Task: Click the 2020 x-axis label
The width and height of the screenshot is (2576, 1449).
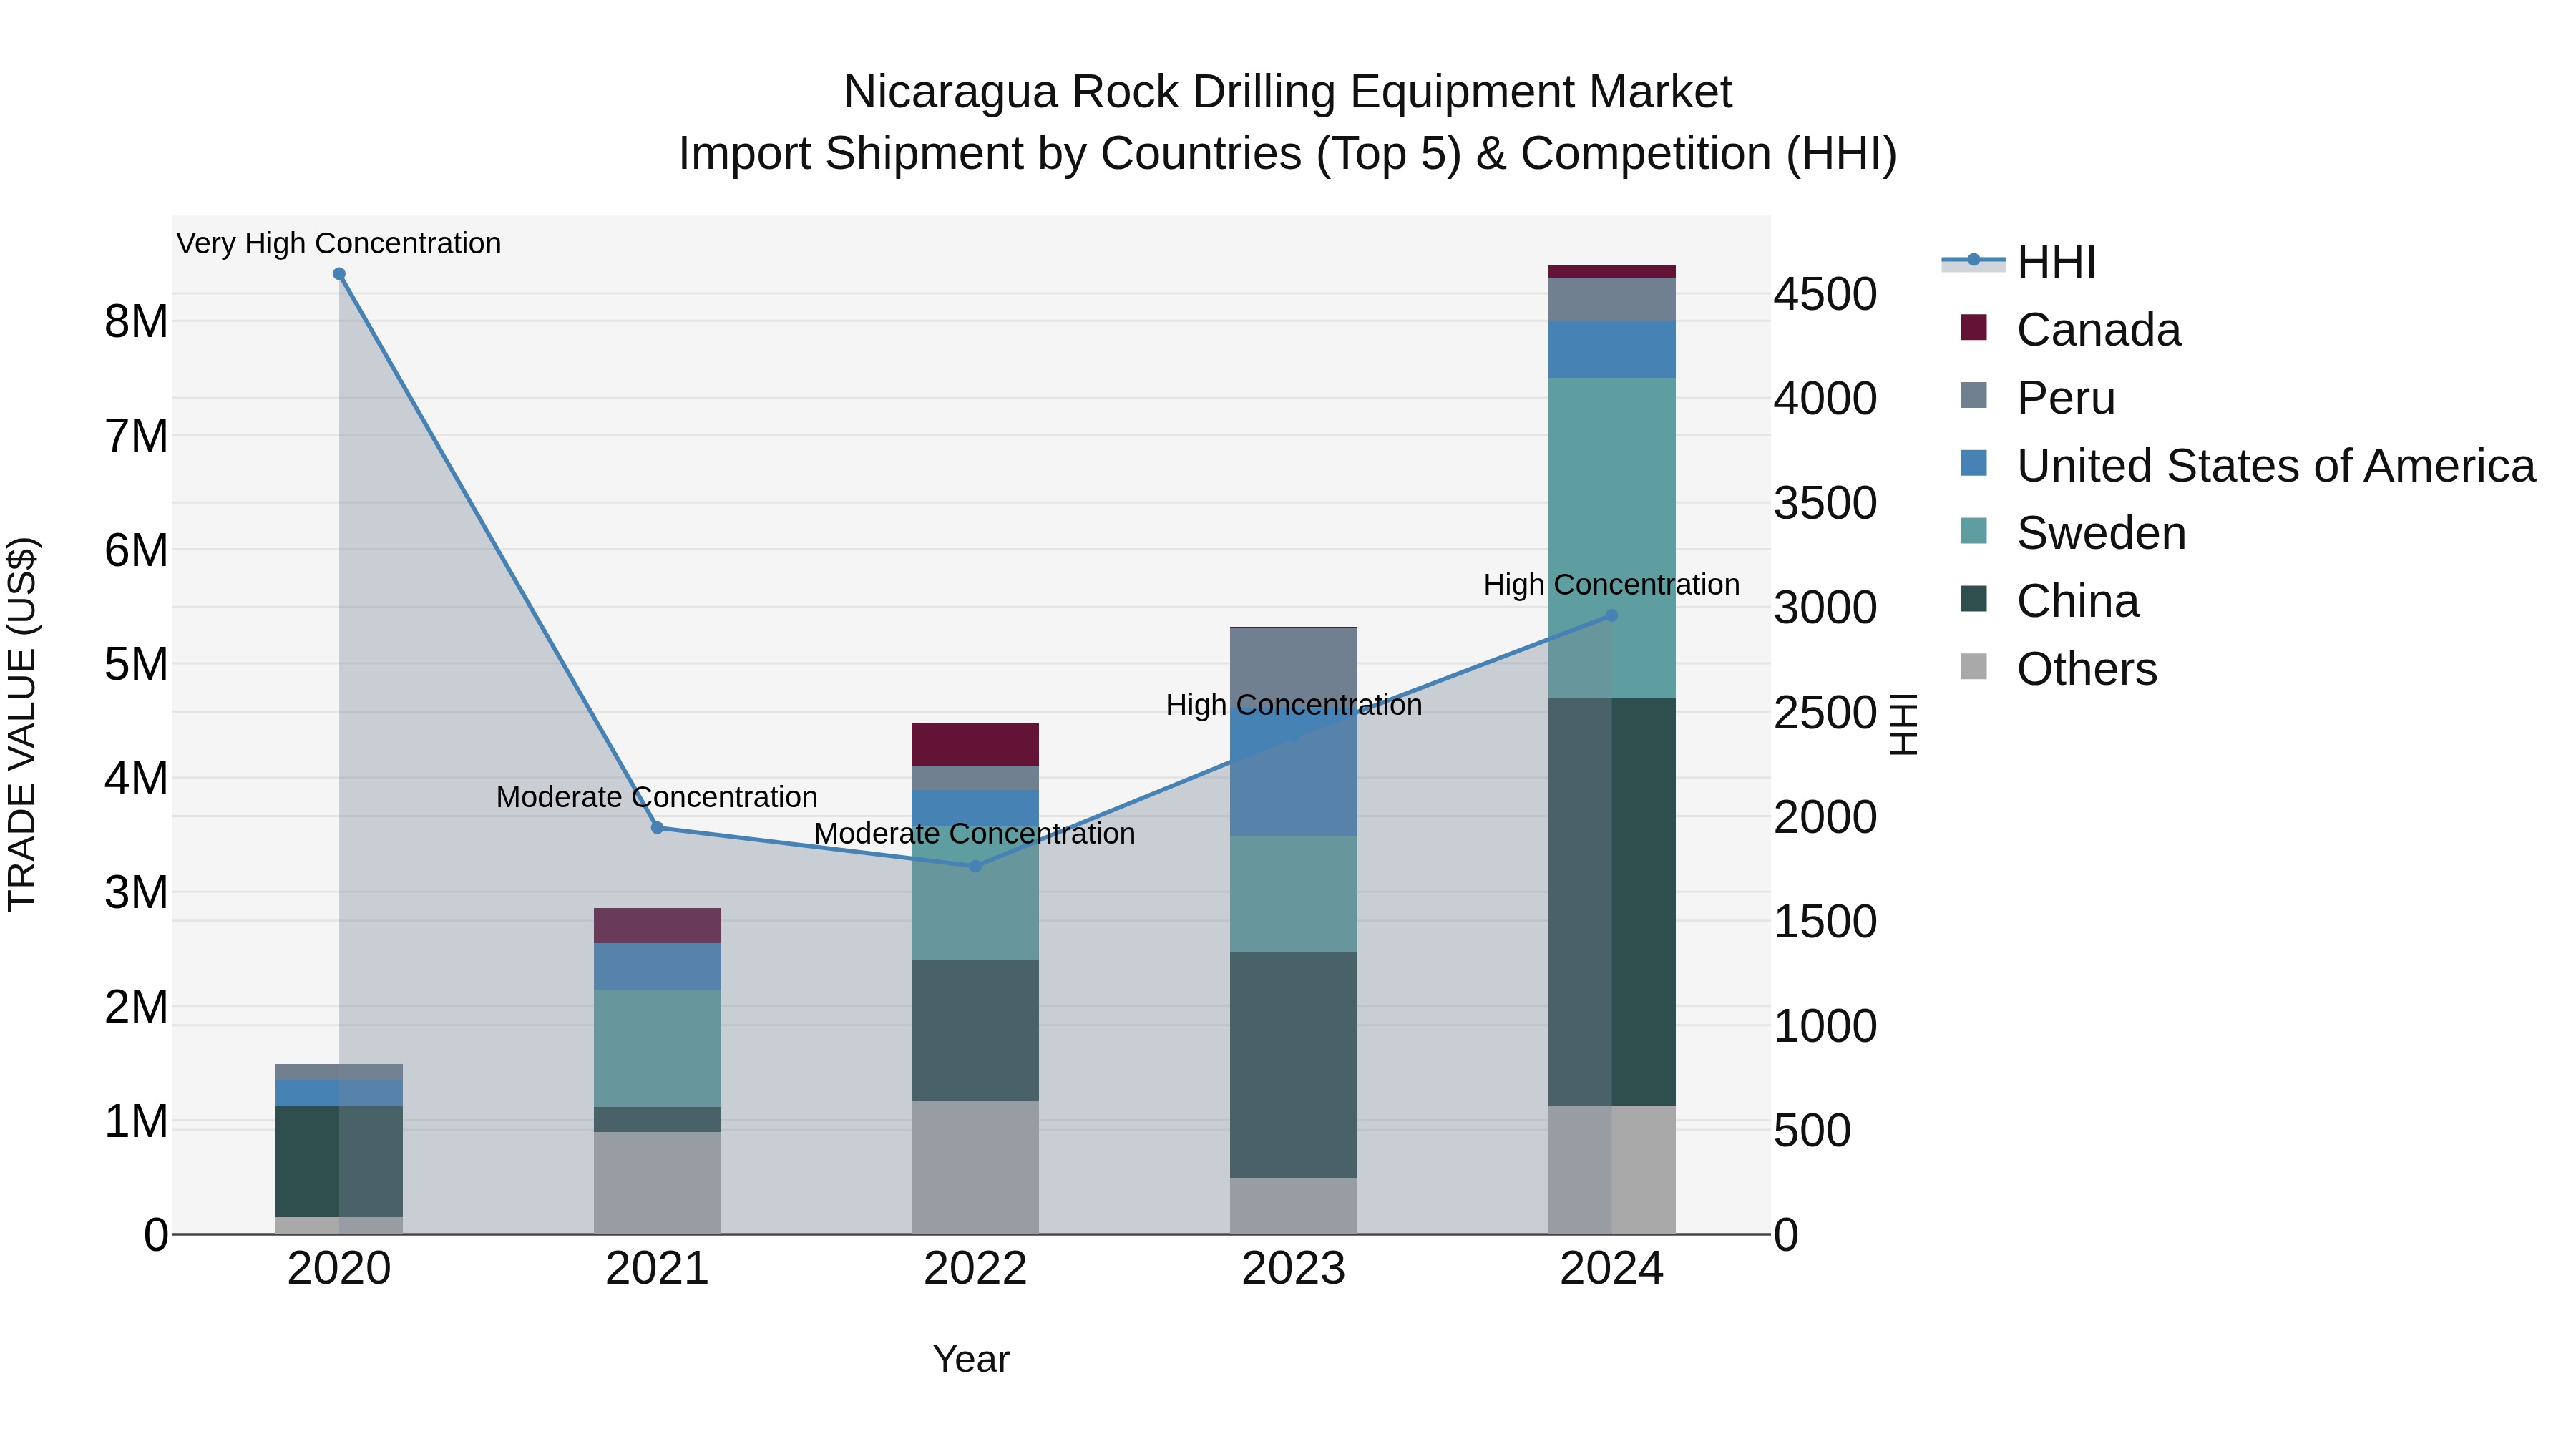Action: coord(339,1269)
